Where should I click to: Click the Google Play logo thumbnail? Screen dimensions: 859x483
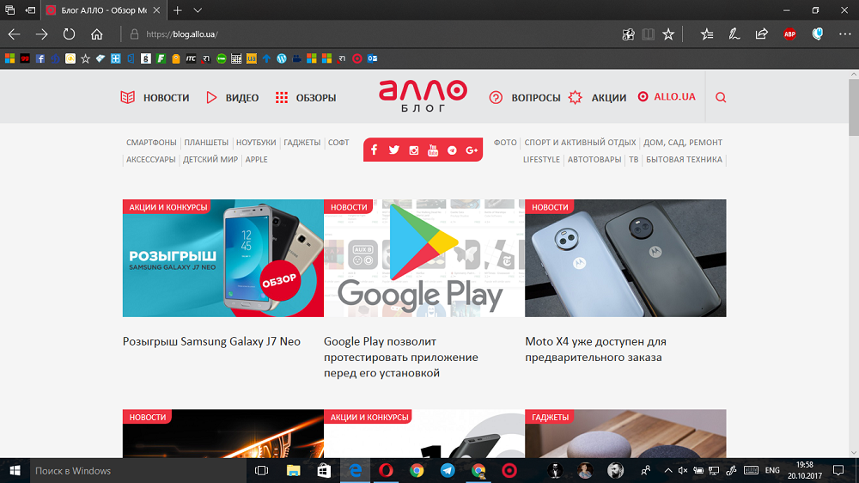[424, 258]
